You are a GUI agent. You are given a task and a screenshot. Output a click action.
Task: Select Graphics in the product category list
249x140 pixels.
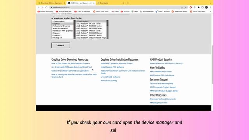63,24
